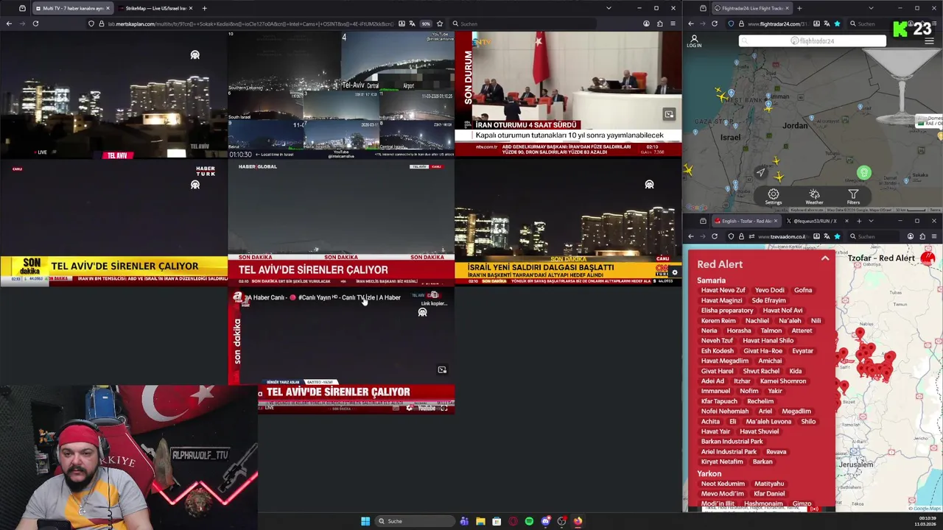Toggle picture-in-picture on the A Haber stream

click(x=442, y=370)
